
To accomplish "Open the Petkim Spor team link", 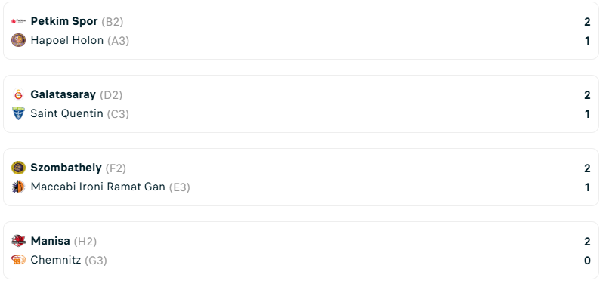I will tap(64, 21).
